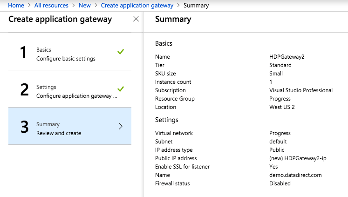348x197 pixels.
Task: Click the HDPGateway2 name value
Action: [287, 57]
